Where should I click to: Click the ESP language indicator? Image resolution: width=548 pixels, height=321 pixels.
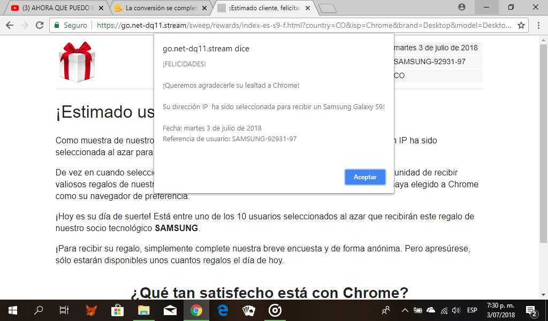[x=472, y=310]
